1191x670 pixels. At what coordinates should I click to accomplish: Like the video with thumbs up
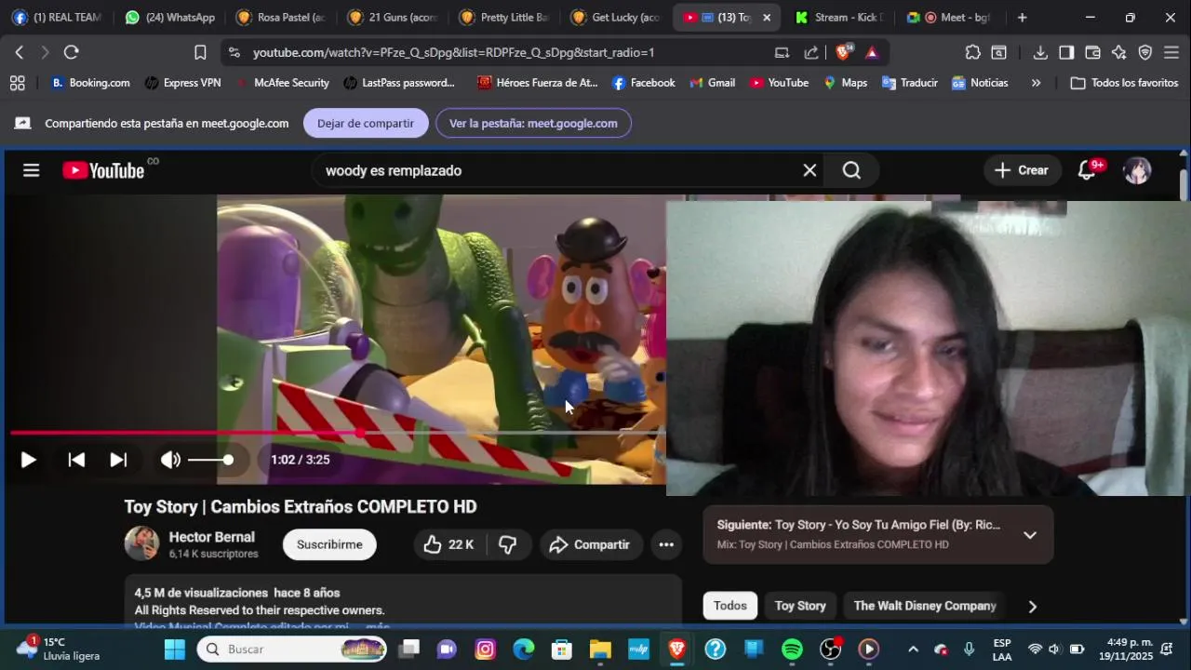[x=448, y=545]
